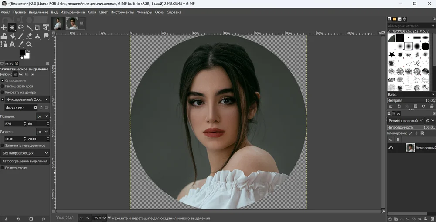Click restore tool preset icon at bottom left
The width and height of the screenshot is (436, 222).
(19, 219)
